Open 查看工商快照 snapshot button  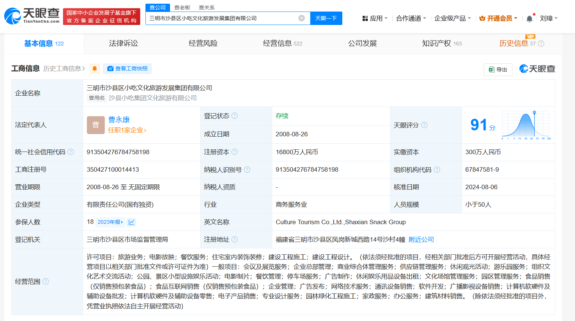point(127,69)
